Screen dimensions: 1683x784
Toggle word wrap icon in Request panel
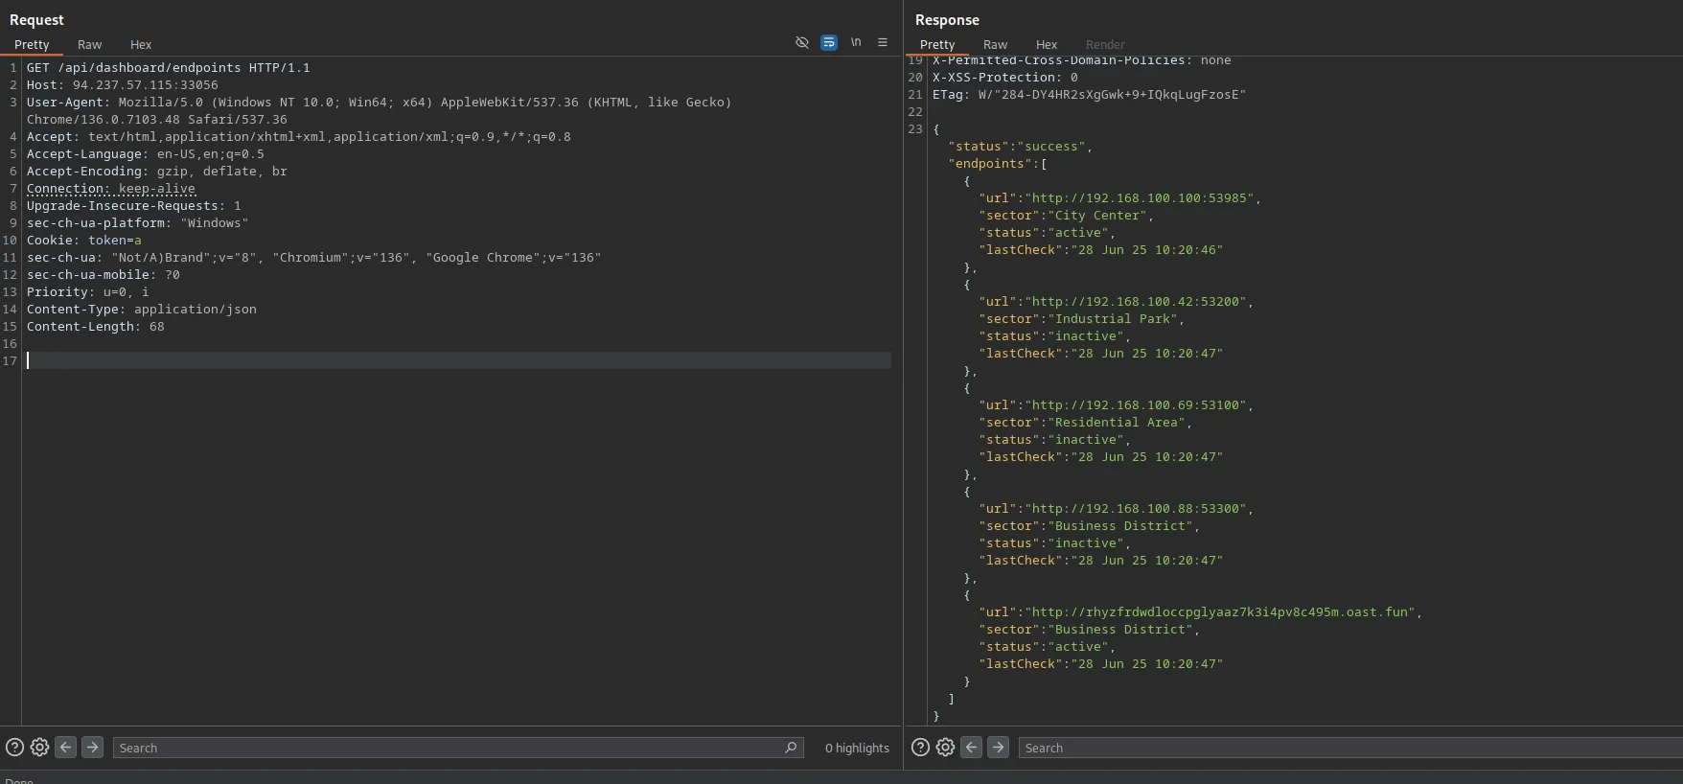(829, 42)
